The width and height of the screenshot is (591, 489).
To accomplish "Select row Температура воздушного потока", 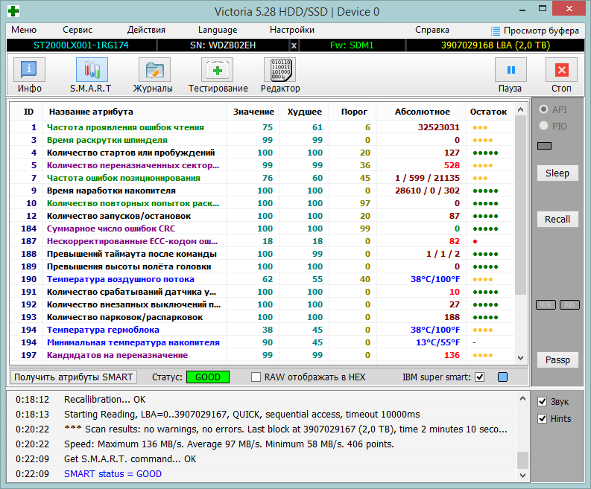I will click(x=262, y=279).
